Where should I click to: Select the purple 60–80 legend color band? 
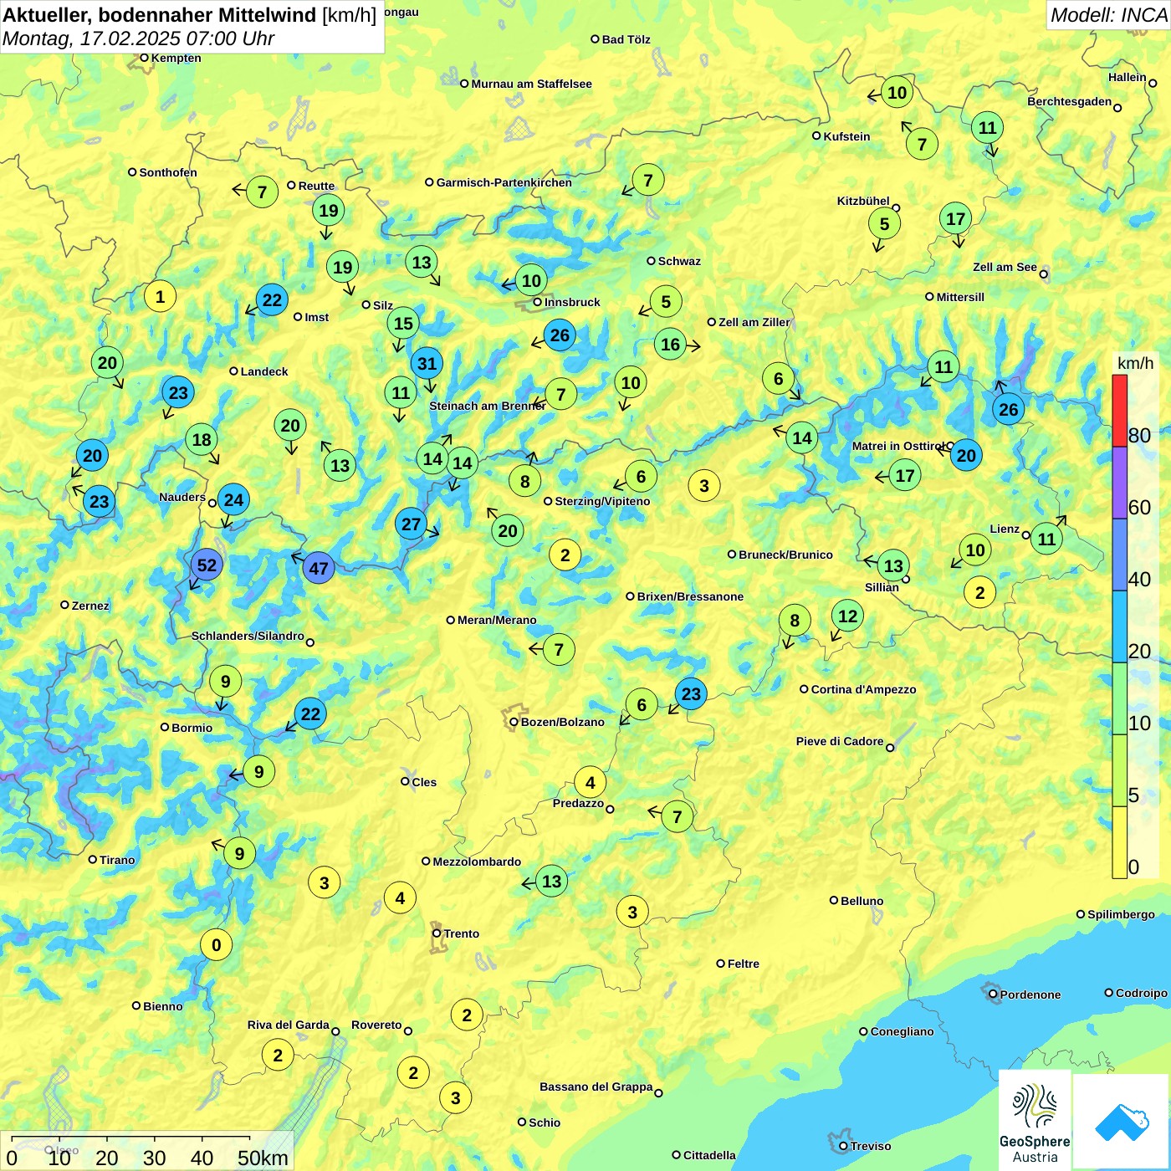pos(1119,483)
